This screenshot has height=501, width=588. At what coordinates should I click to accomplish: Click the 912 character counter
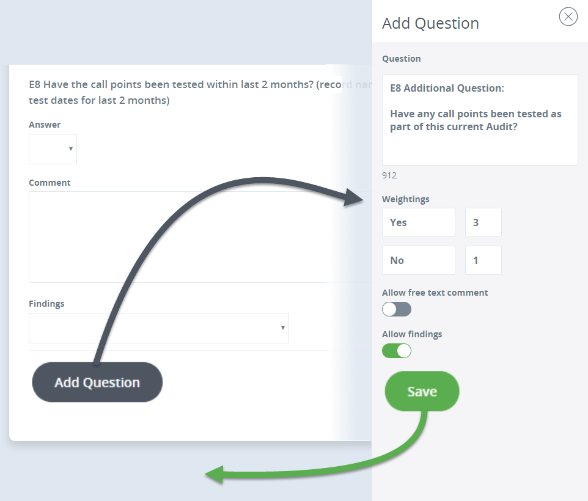[x=389, y=175]
